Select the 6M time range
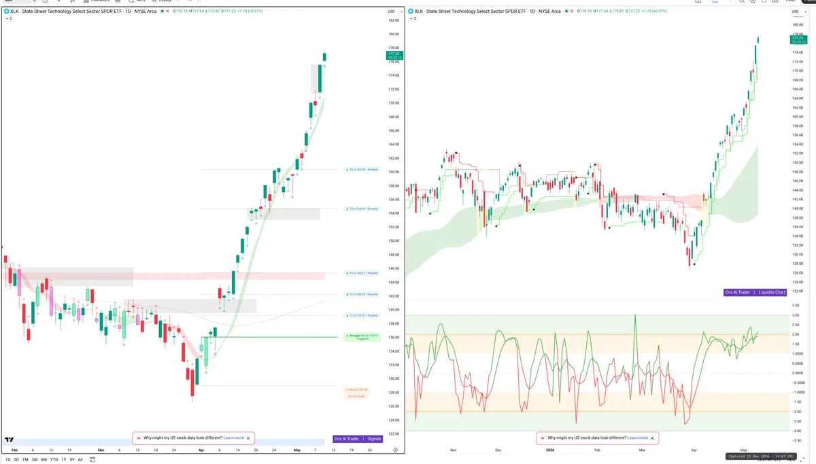 tap(44, 460)
